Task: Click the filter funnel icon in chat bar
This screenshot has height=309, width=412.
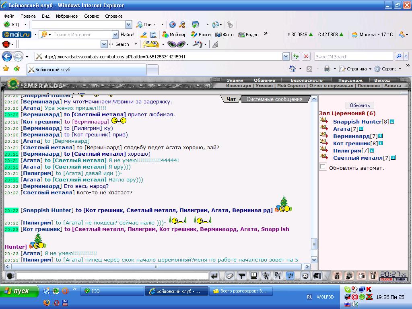Action: coord(241,276)
